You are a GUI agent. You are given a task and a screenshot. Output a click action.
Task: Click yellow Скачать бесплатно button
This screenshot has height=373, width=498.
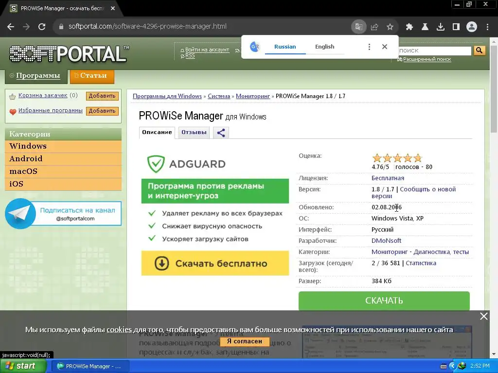(215, 263)
